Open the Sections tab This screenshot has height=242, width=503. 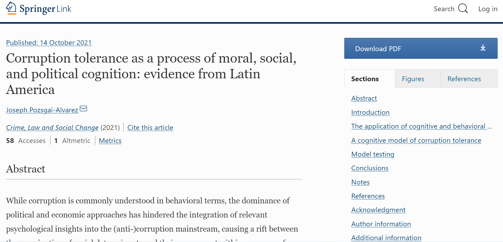[x=365, y=79]
